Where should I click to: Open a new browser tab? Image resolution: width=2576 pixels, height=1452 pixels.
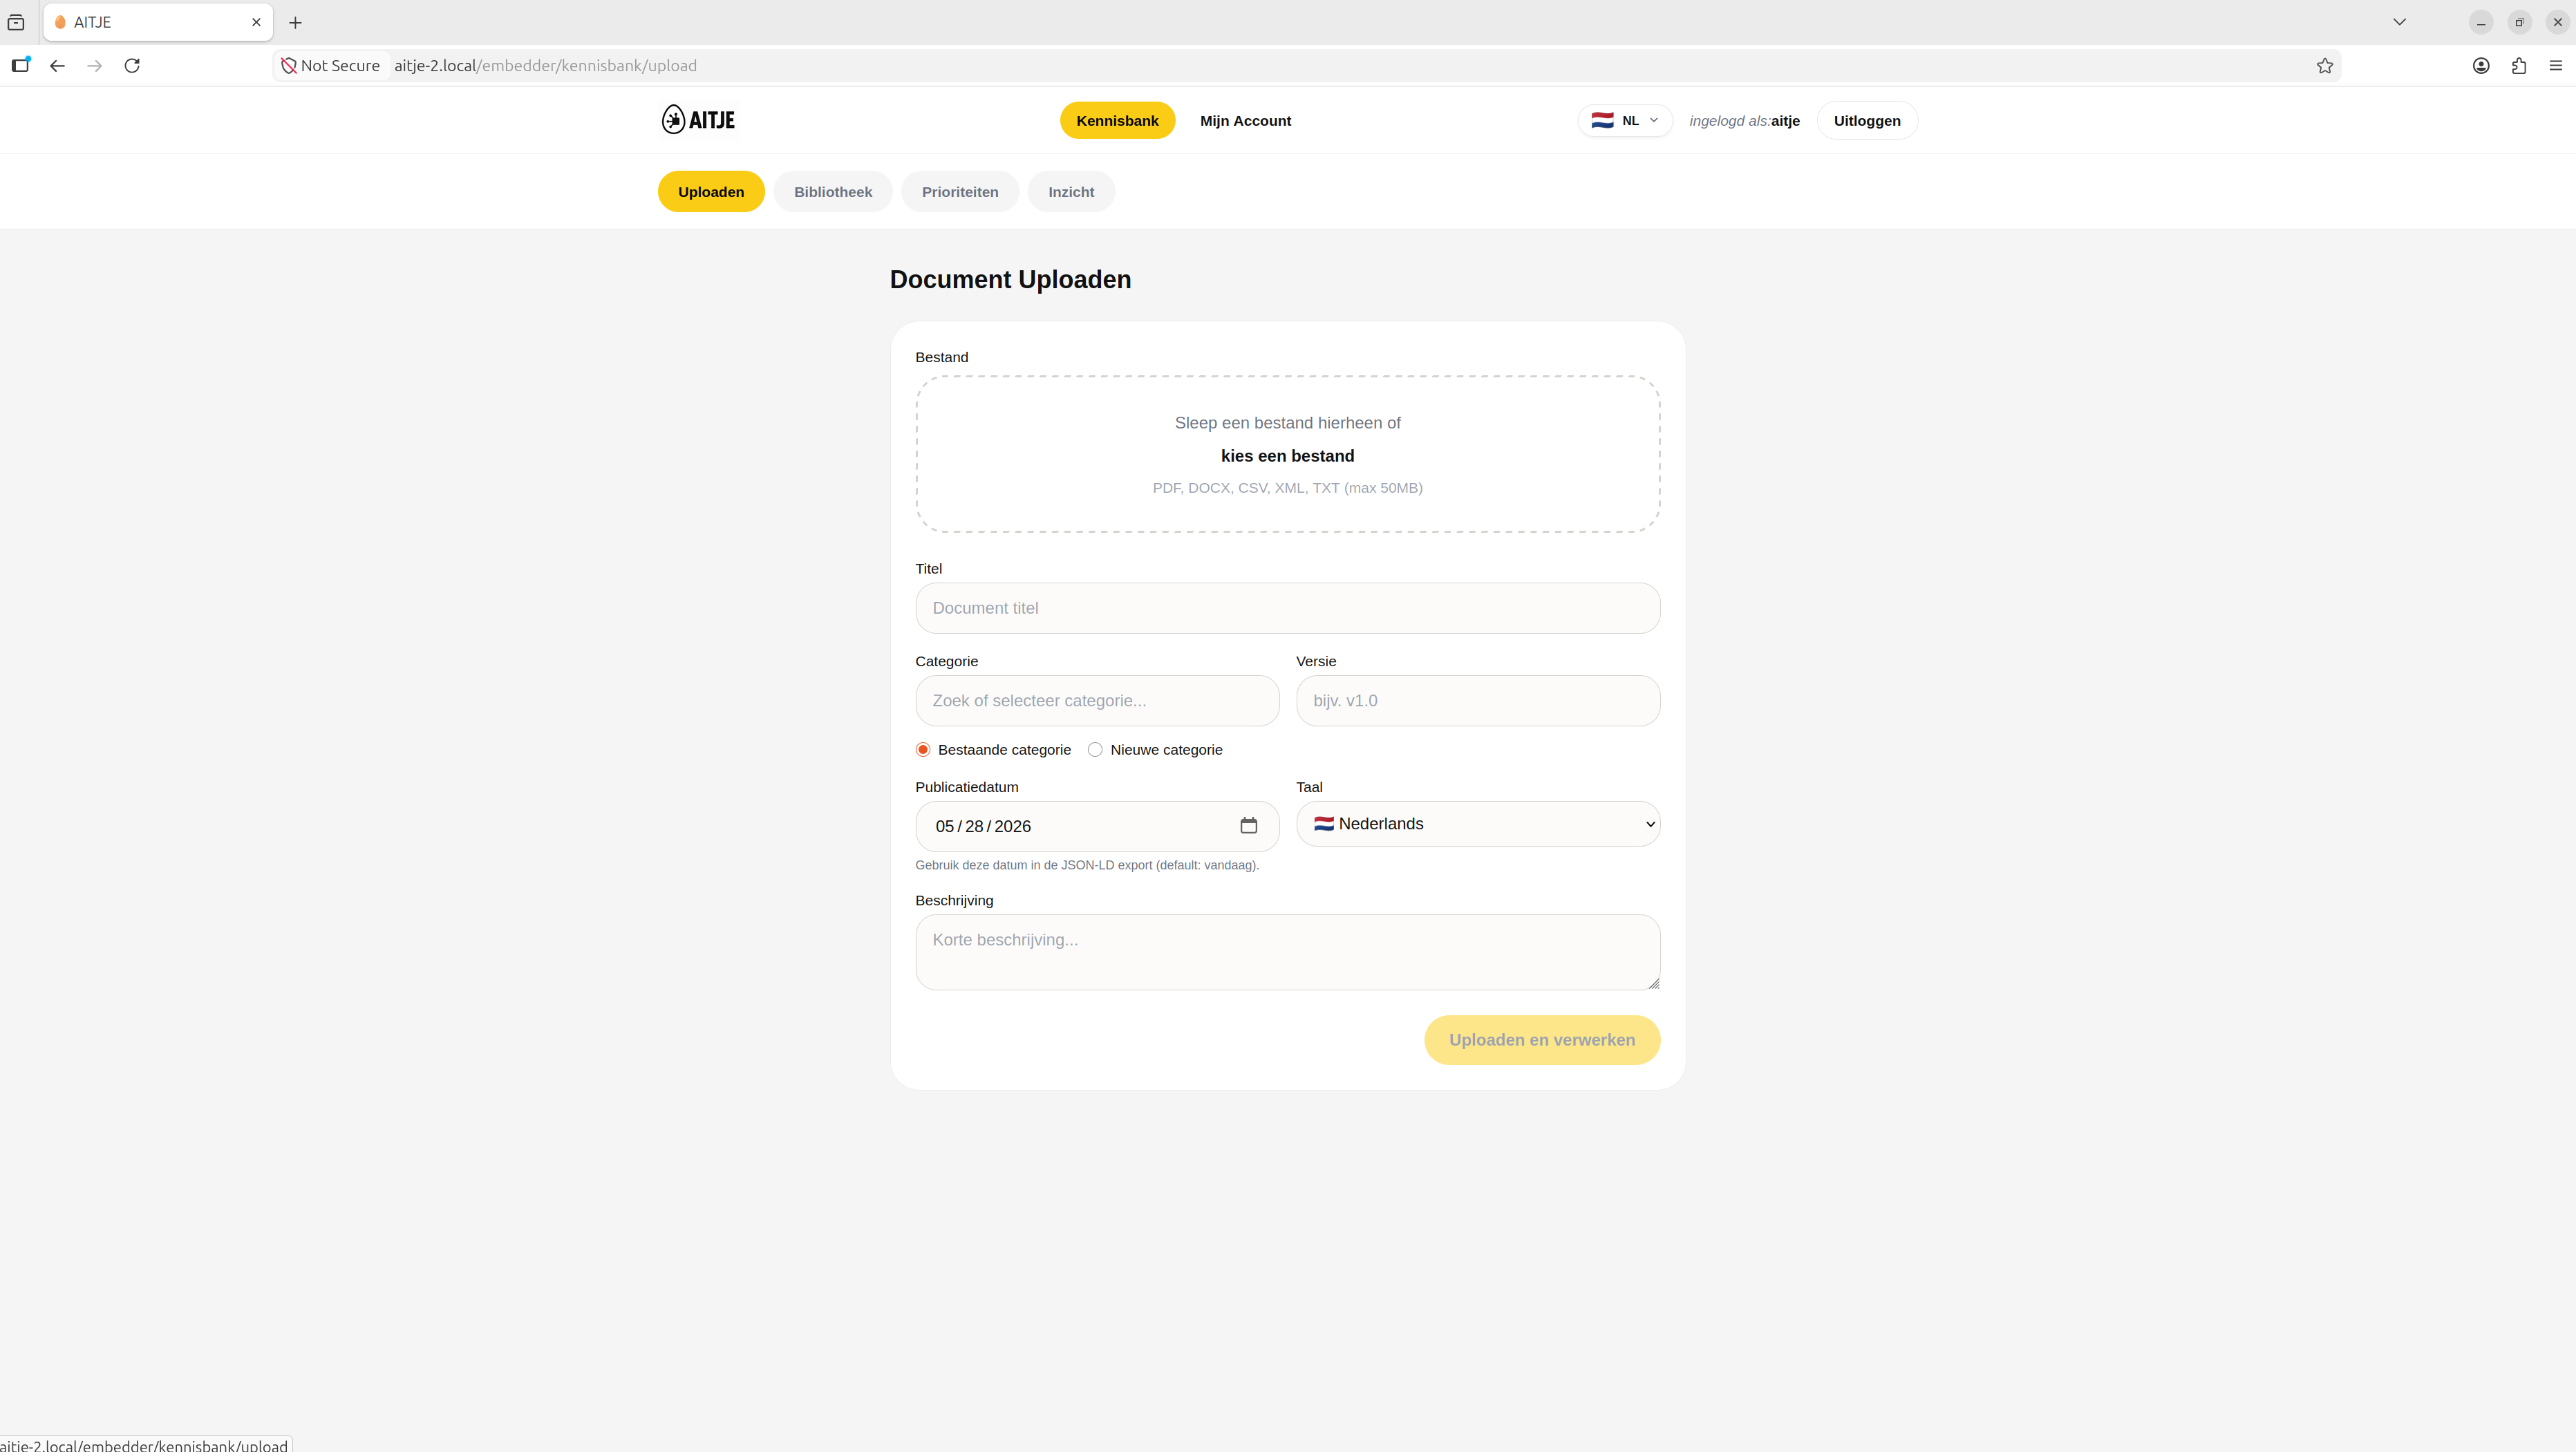click(295, 22)
